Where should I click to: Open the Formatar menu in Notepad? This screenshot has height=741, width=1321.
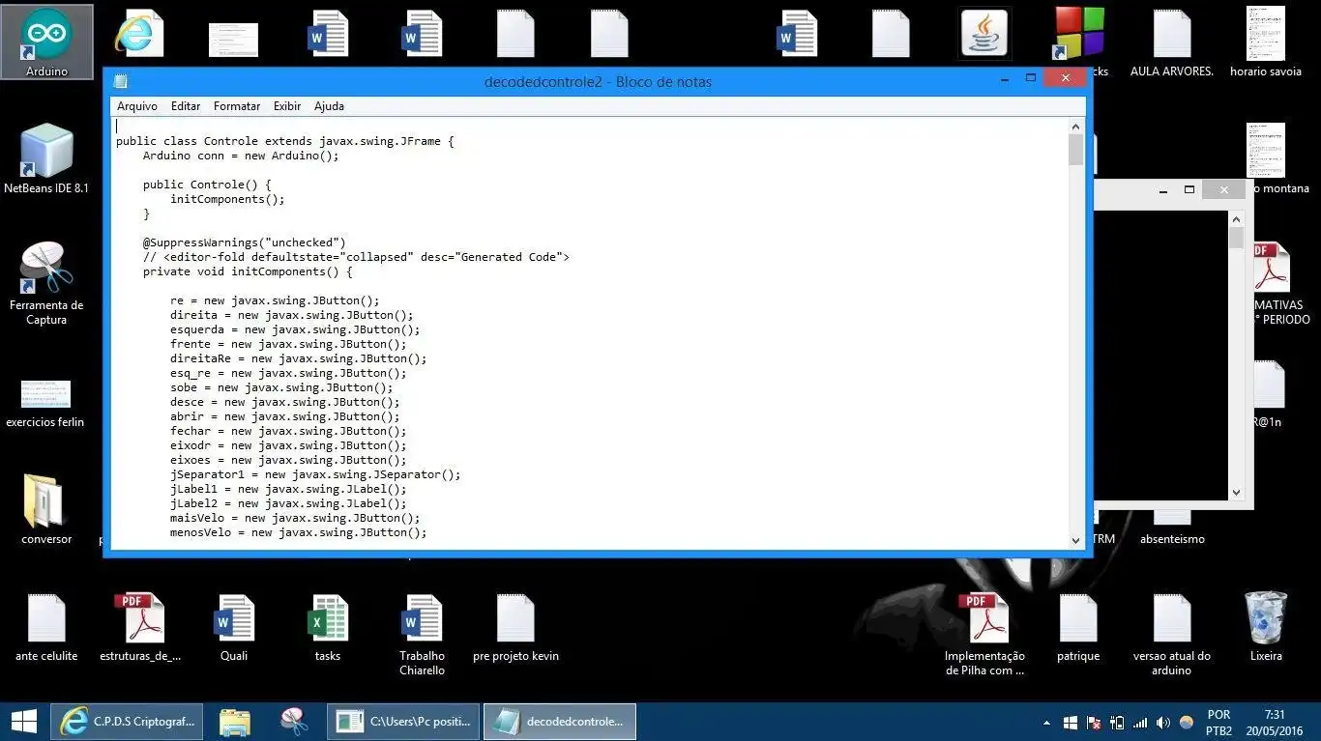coord(237,106)
